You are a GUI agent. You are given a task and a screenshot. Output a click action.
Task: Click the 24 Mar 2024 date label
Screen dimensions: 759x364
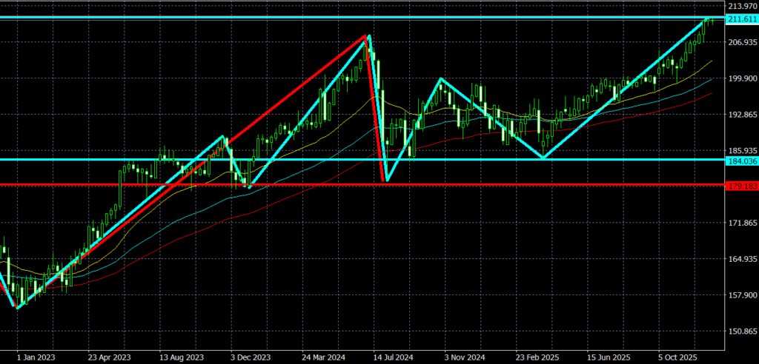click(322, 356)
